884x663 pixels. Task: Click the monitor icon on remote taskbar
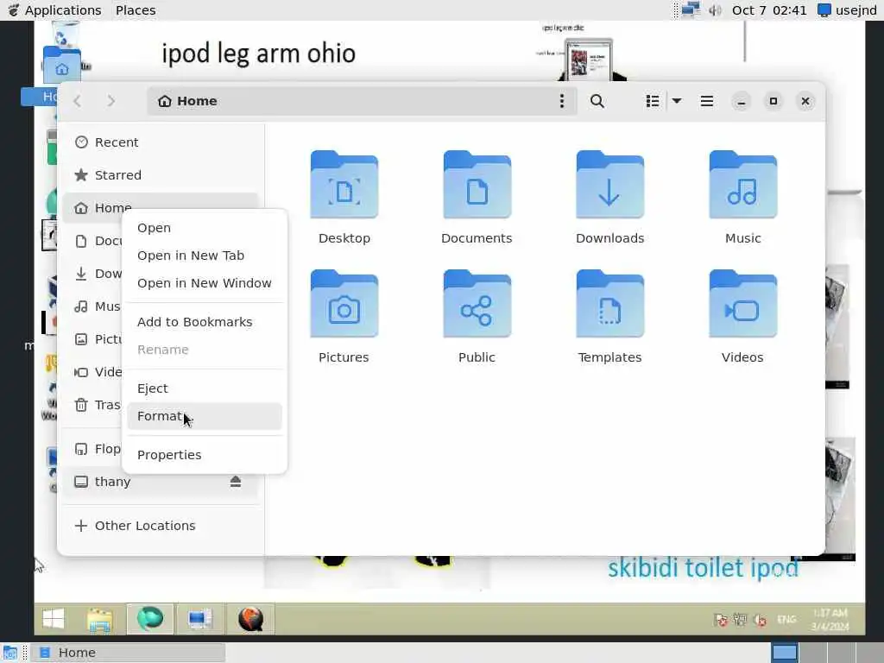[199, 619]
